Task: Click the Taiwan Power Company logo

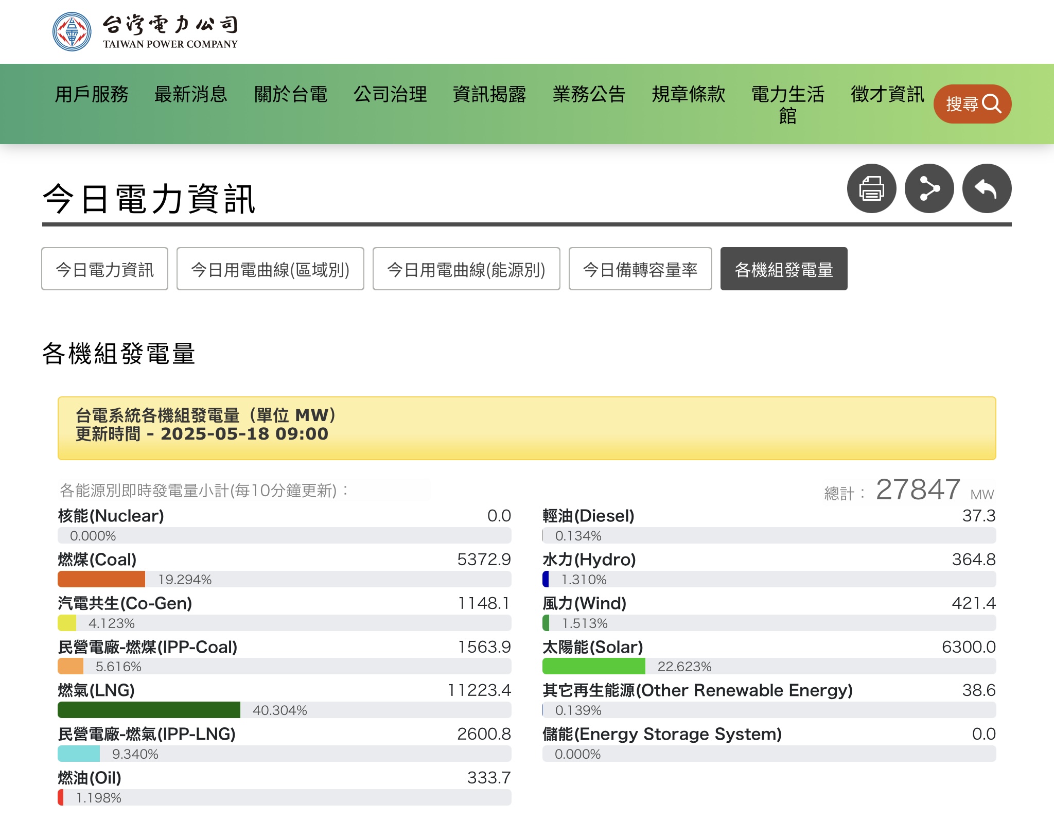Action: click(145, 31)
